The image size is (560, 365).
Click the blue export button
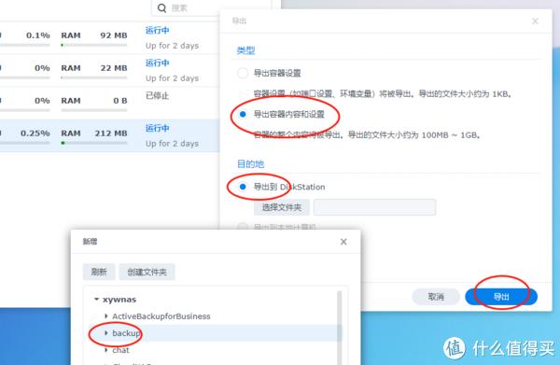501,297
